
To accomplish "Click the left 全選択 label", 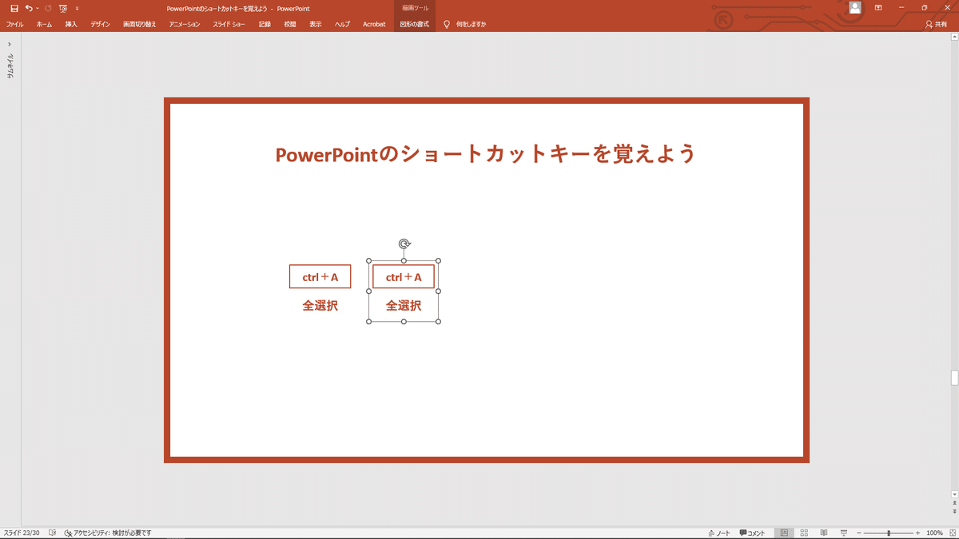I will tap(320, 305).
